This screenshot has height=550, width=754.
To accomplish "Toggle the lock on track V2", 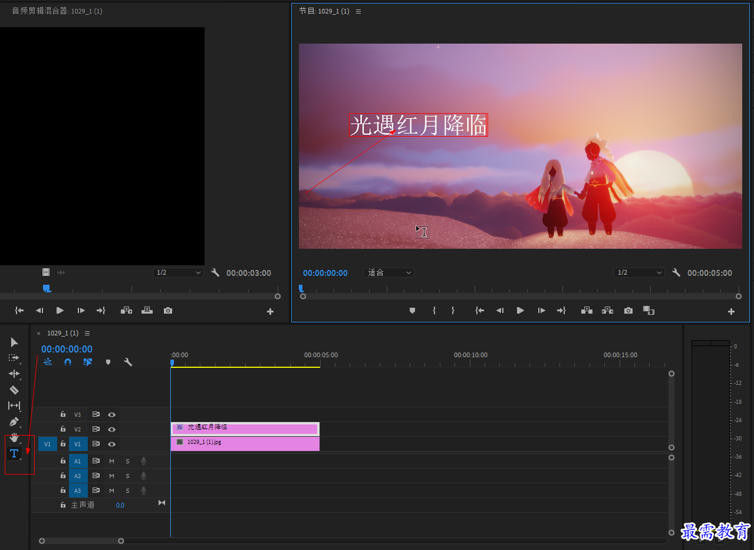I will click(63, 429).
